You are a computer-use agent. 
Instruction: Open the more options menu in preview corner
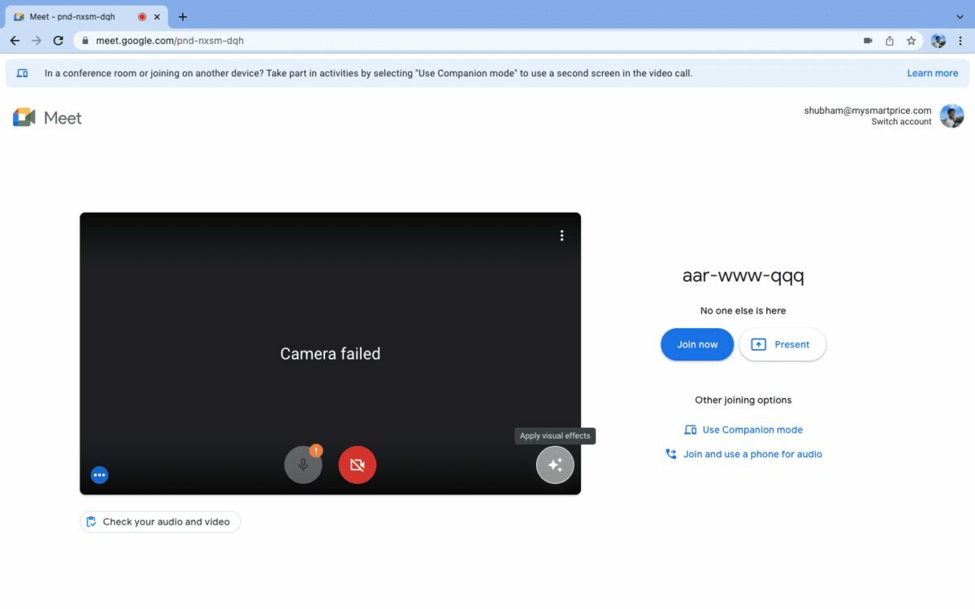point(99,474)
